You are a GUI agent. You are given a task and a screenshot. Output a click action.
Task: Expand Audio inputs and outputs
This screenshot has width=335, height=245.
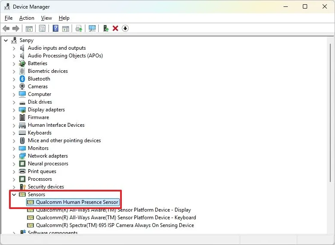point(14,48)
